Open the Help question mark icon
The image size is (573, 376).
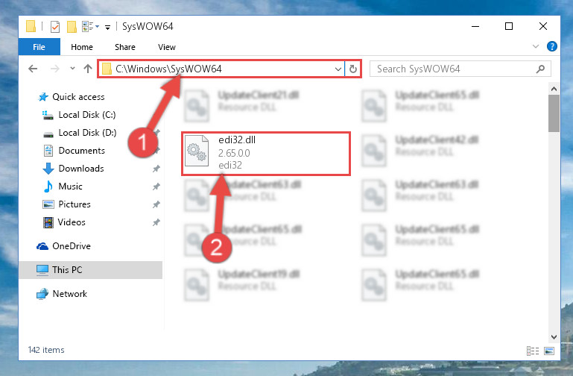[552, 46]
